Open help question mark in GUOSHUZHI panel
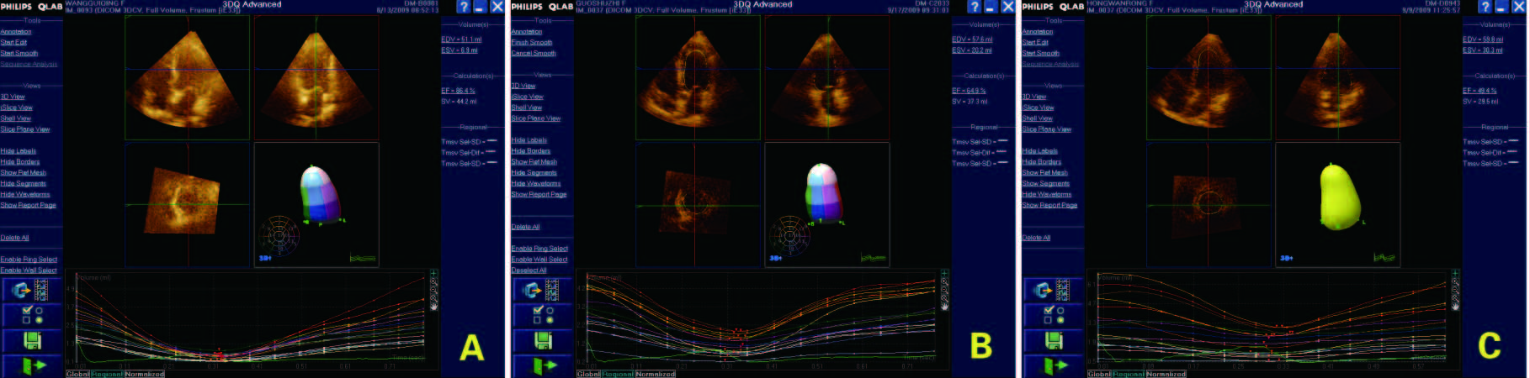This screenshot has width=1530, height=378. pyautogui.click(x=974, y=7)
